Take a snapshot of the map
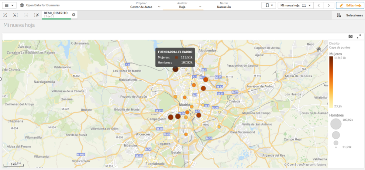 [351, 36]
